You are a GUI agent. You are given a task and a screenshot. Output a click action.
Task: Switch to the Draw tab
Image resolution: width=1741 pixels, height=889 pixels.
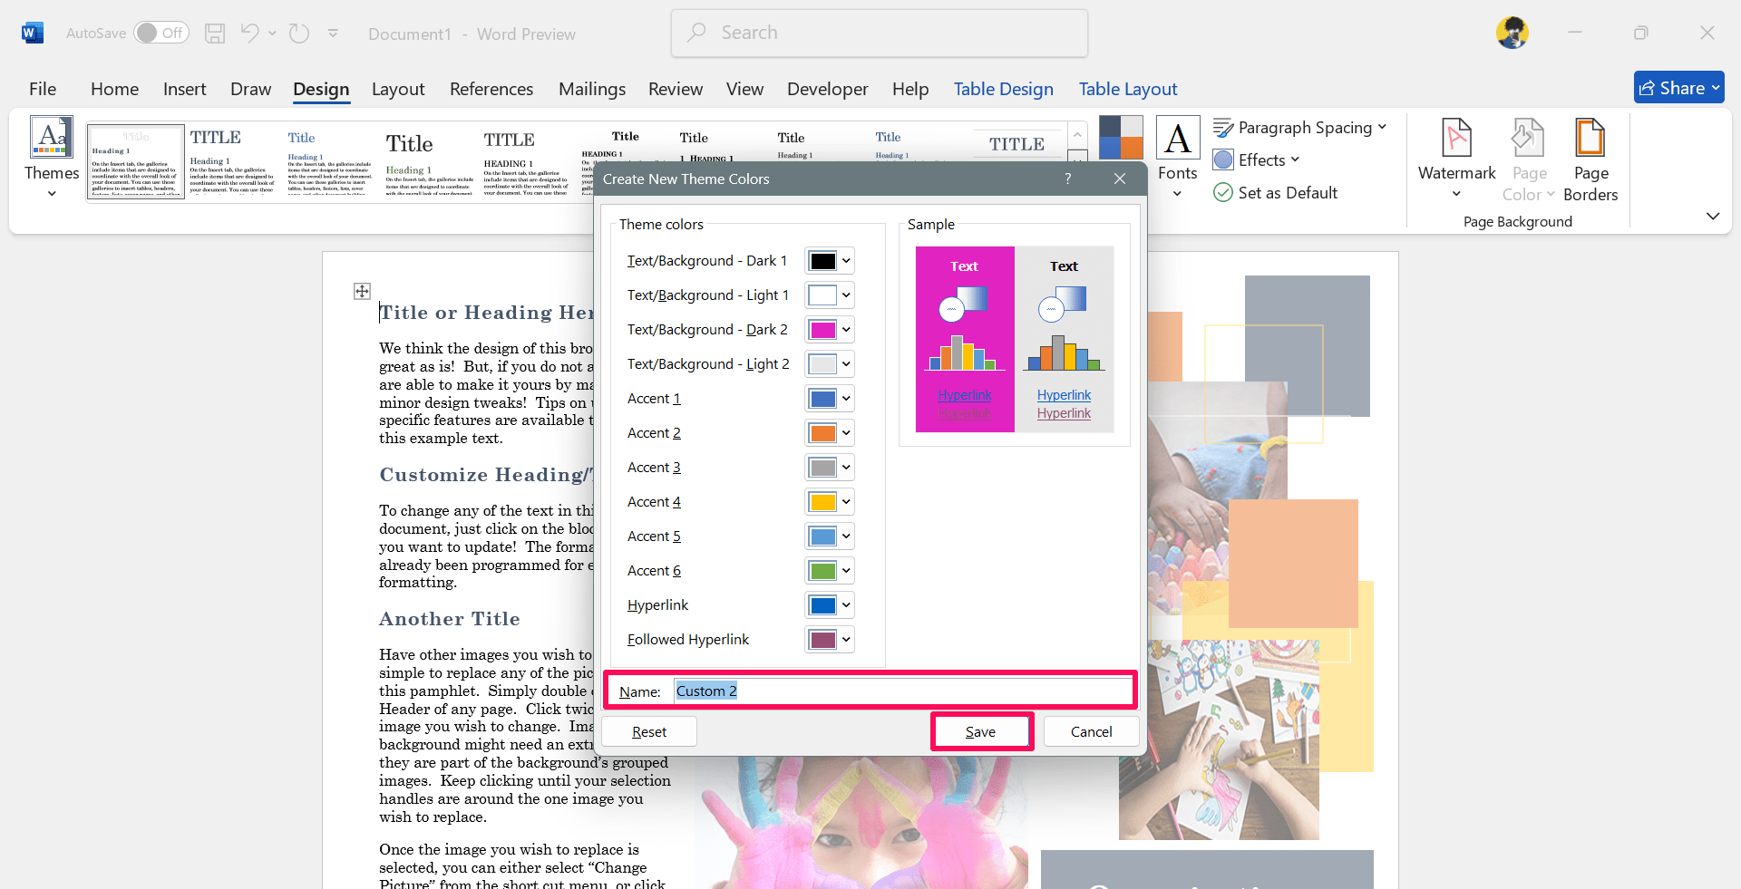250,89
